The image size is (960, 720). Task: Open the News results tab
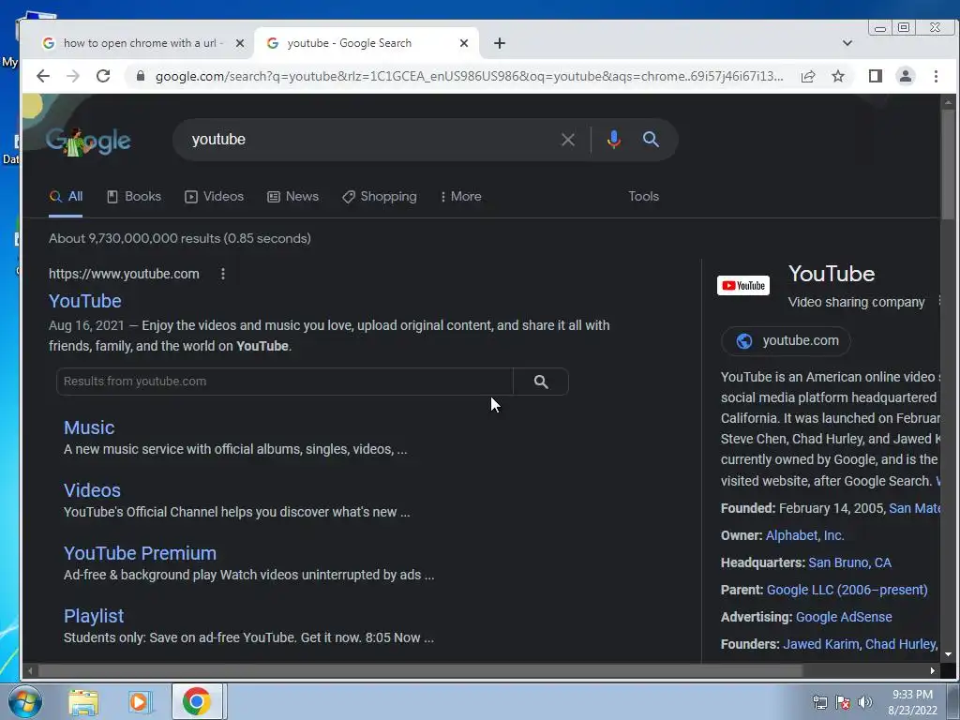click(x=292, y=197)
